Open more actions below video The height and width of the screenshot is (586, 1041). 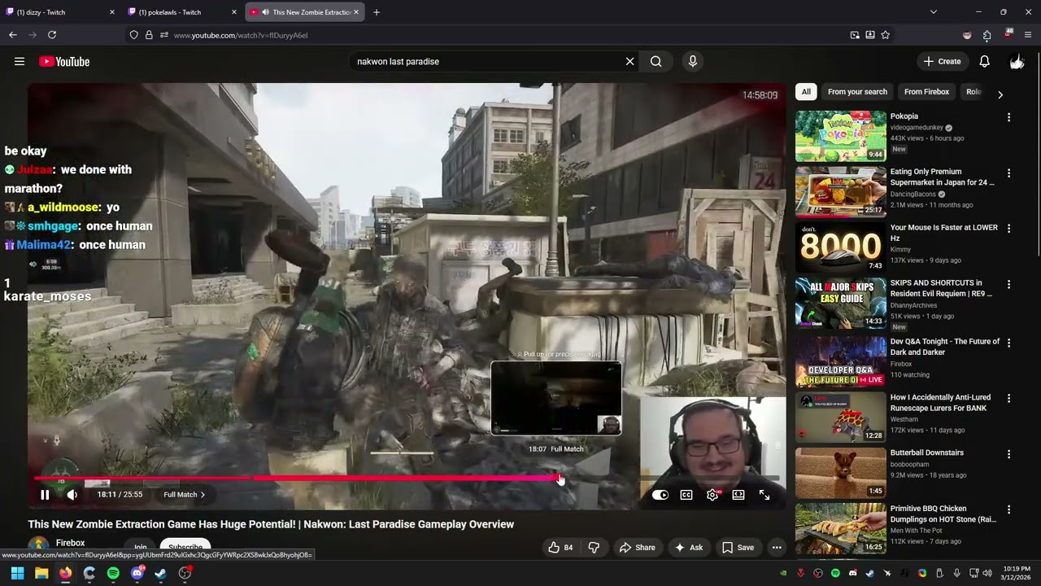click(x=777, y=547)
